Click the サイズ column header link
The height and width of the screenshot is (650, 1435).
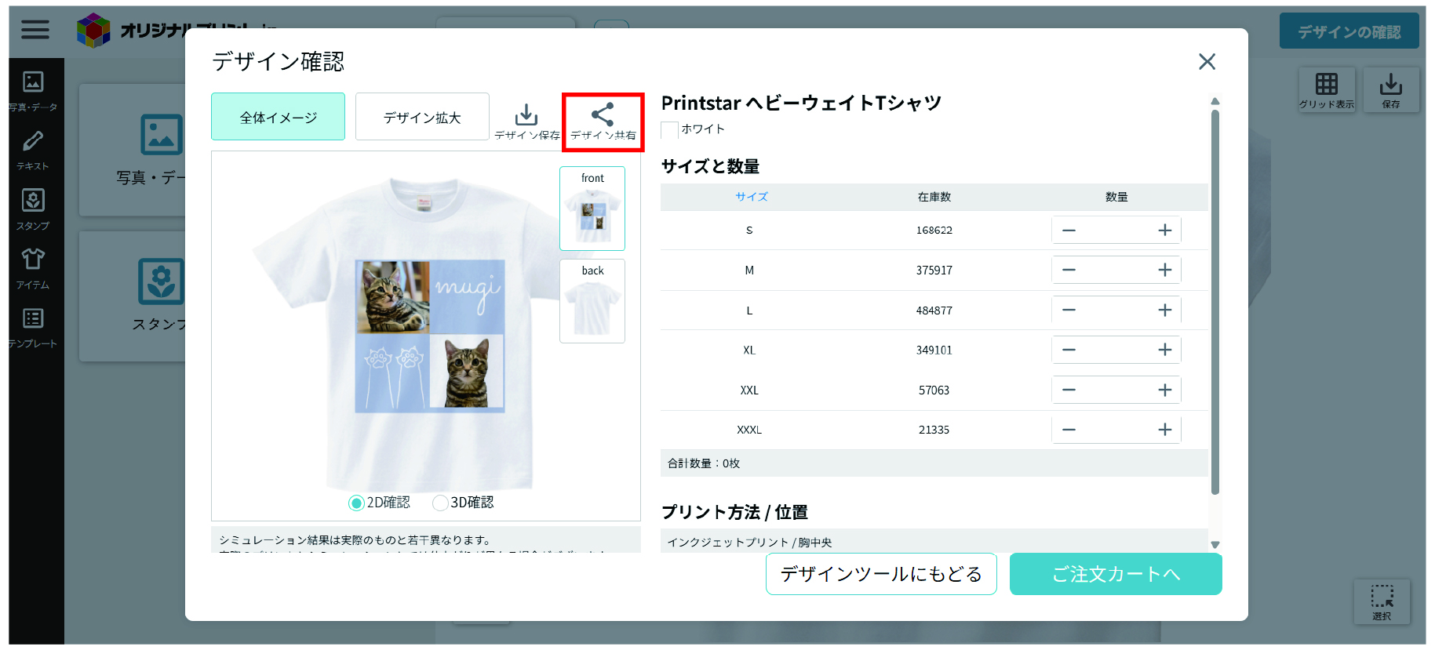point(752,197)
